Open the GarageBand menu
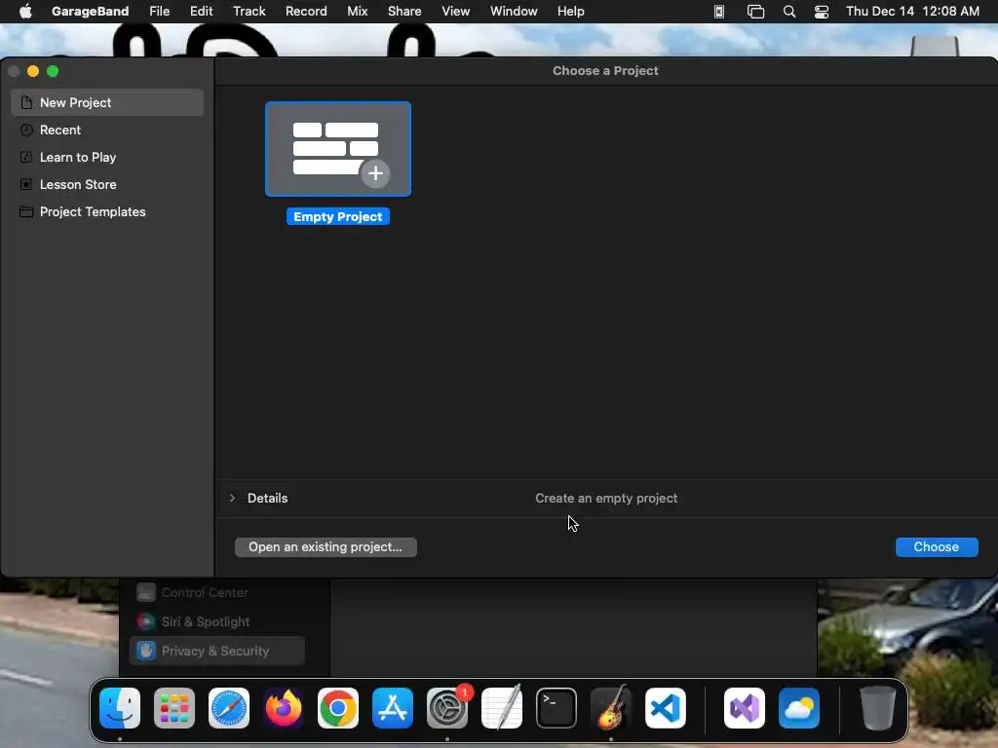The width and height of the screenshot is (998, 748). click(x=90, y=12)
